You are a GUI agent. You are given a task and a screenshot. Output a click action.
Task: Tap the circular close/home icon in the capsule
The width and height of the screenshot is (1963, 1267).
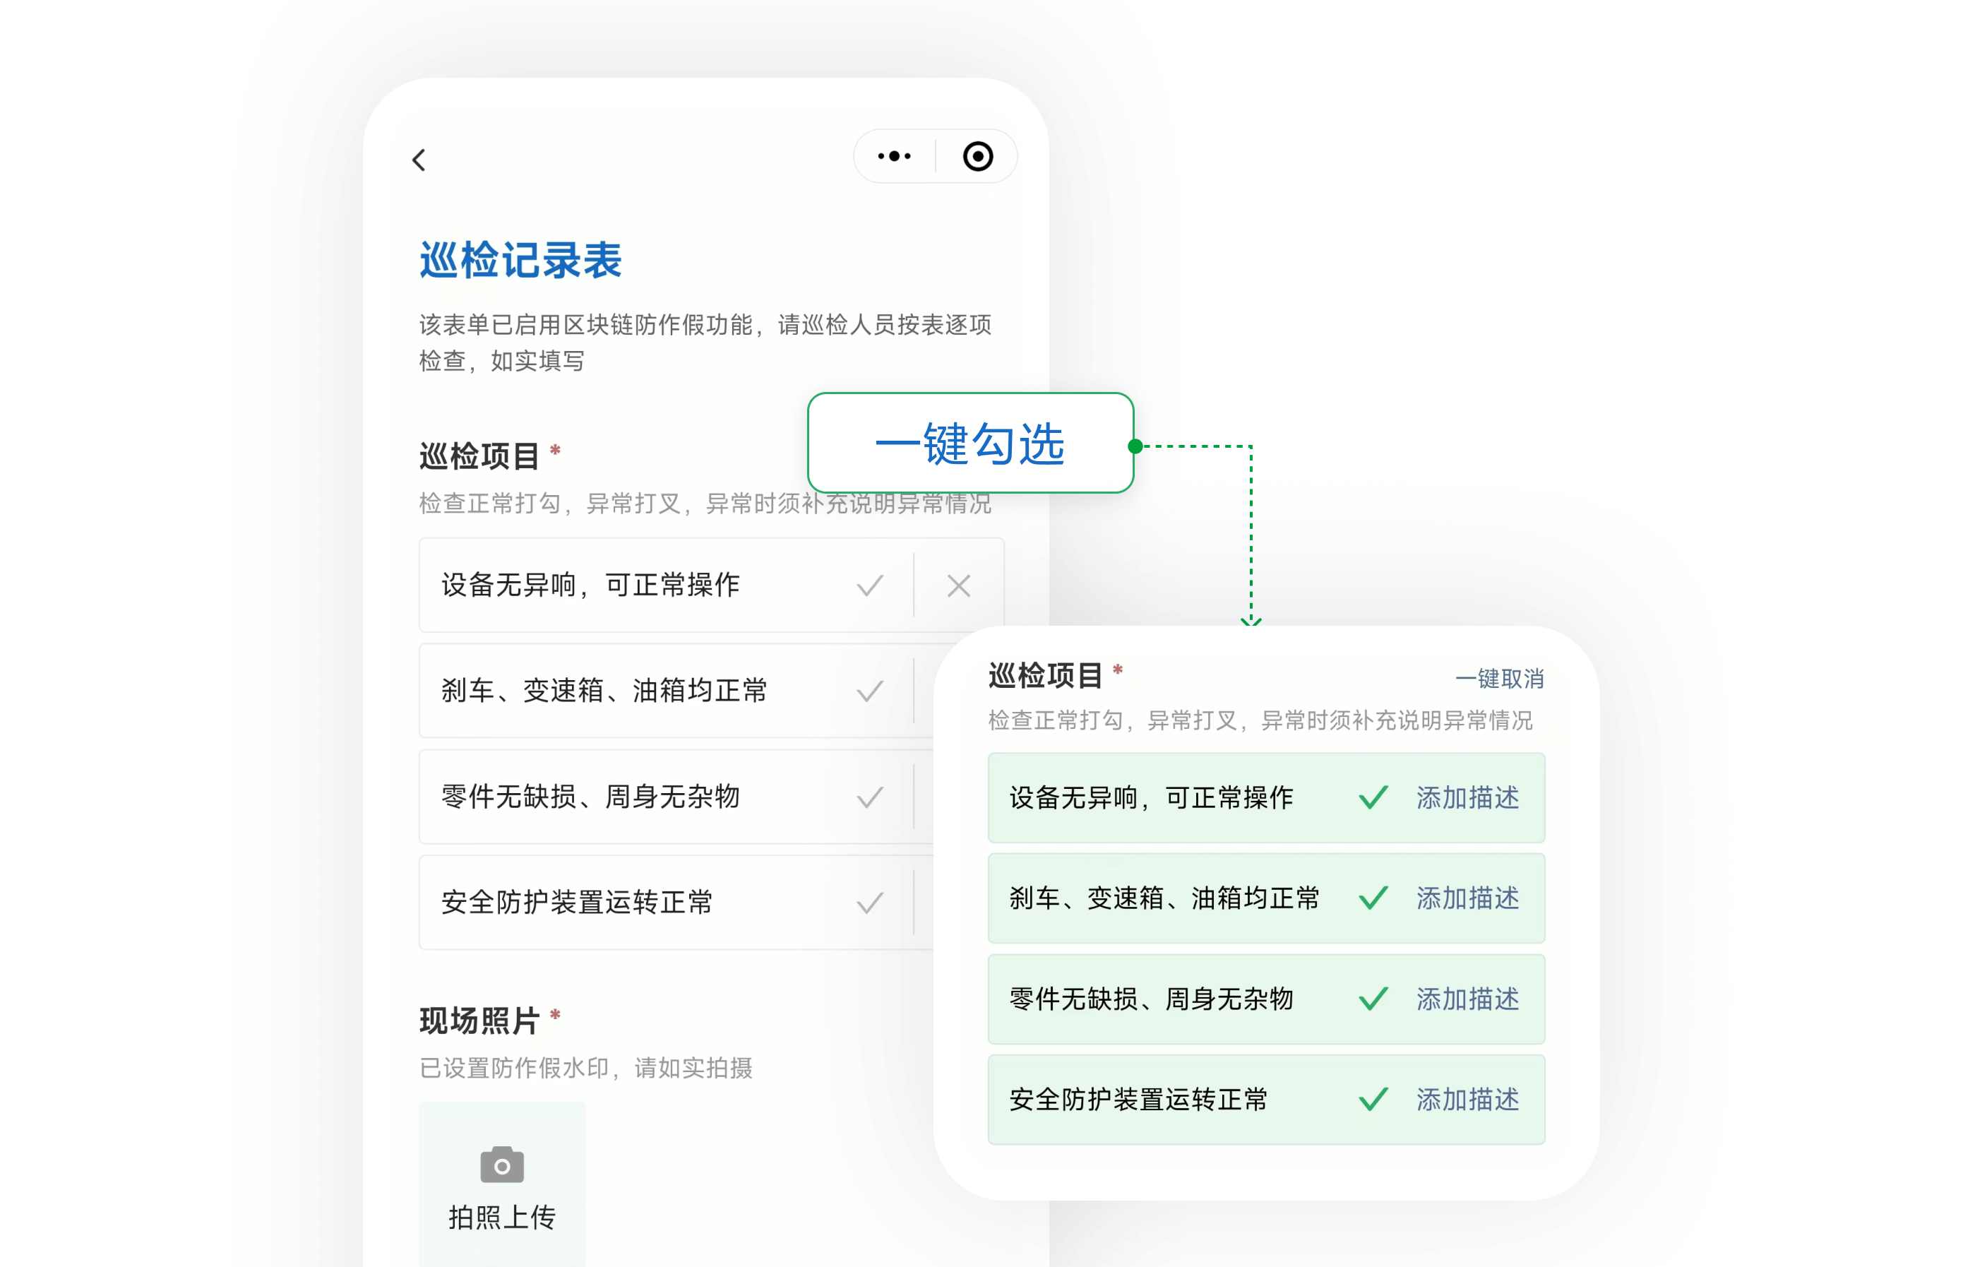coord(979,155)
